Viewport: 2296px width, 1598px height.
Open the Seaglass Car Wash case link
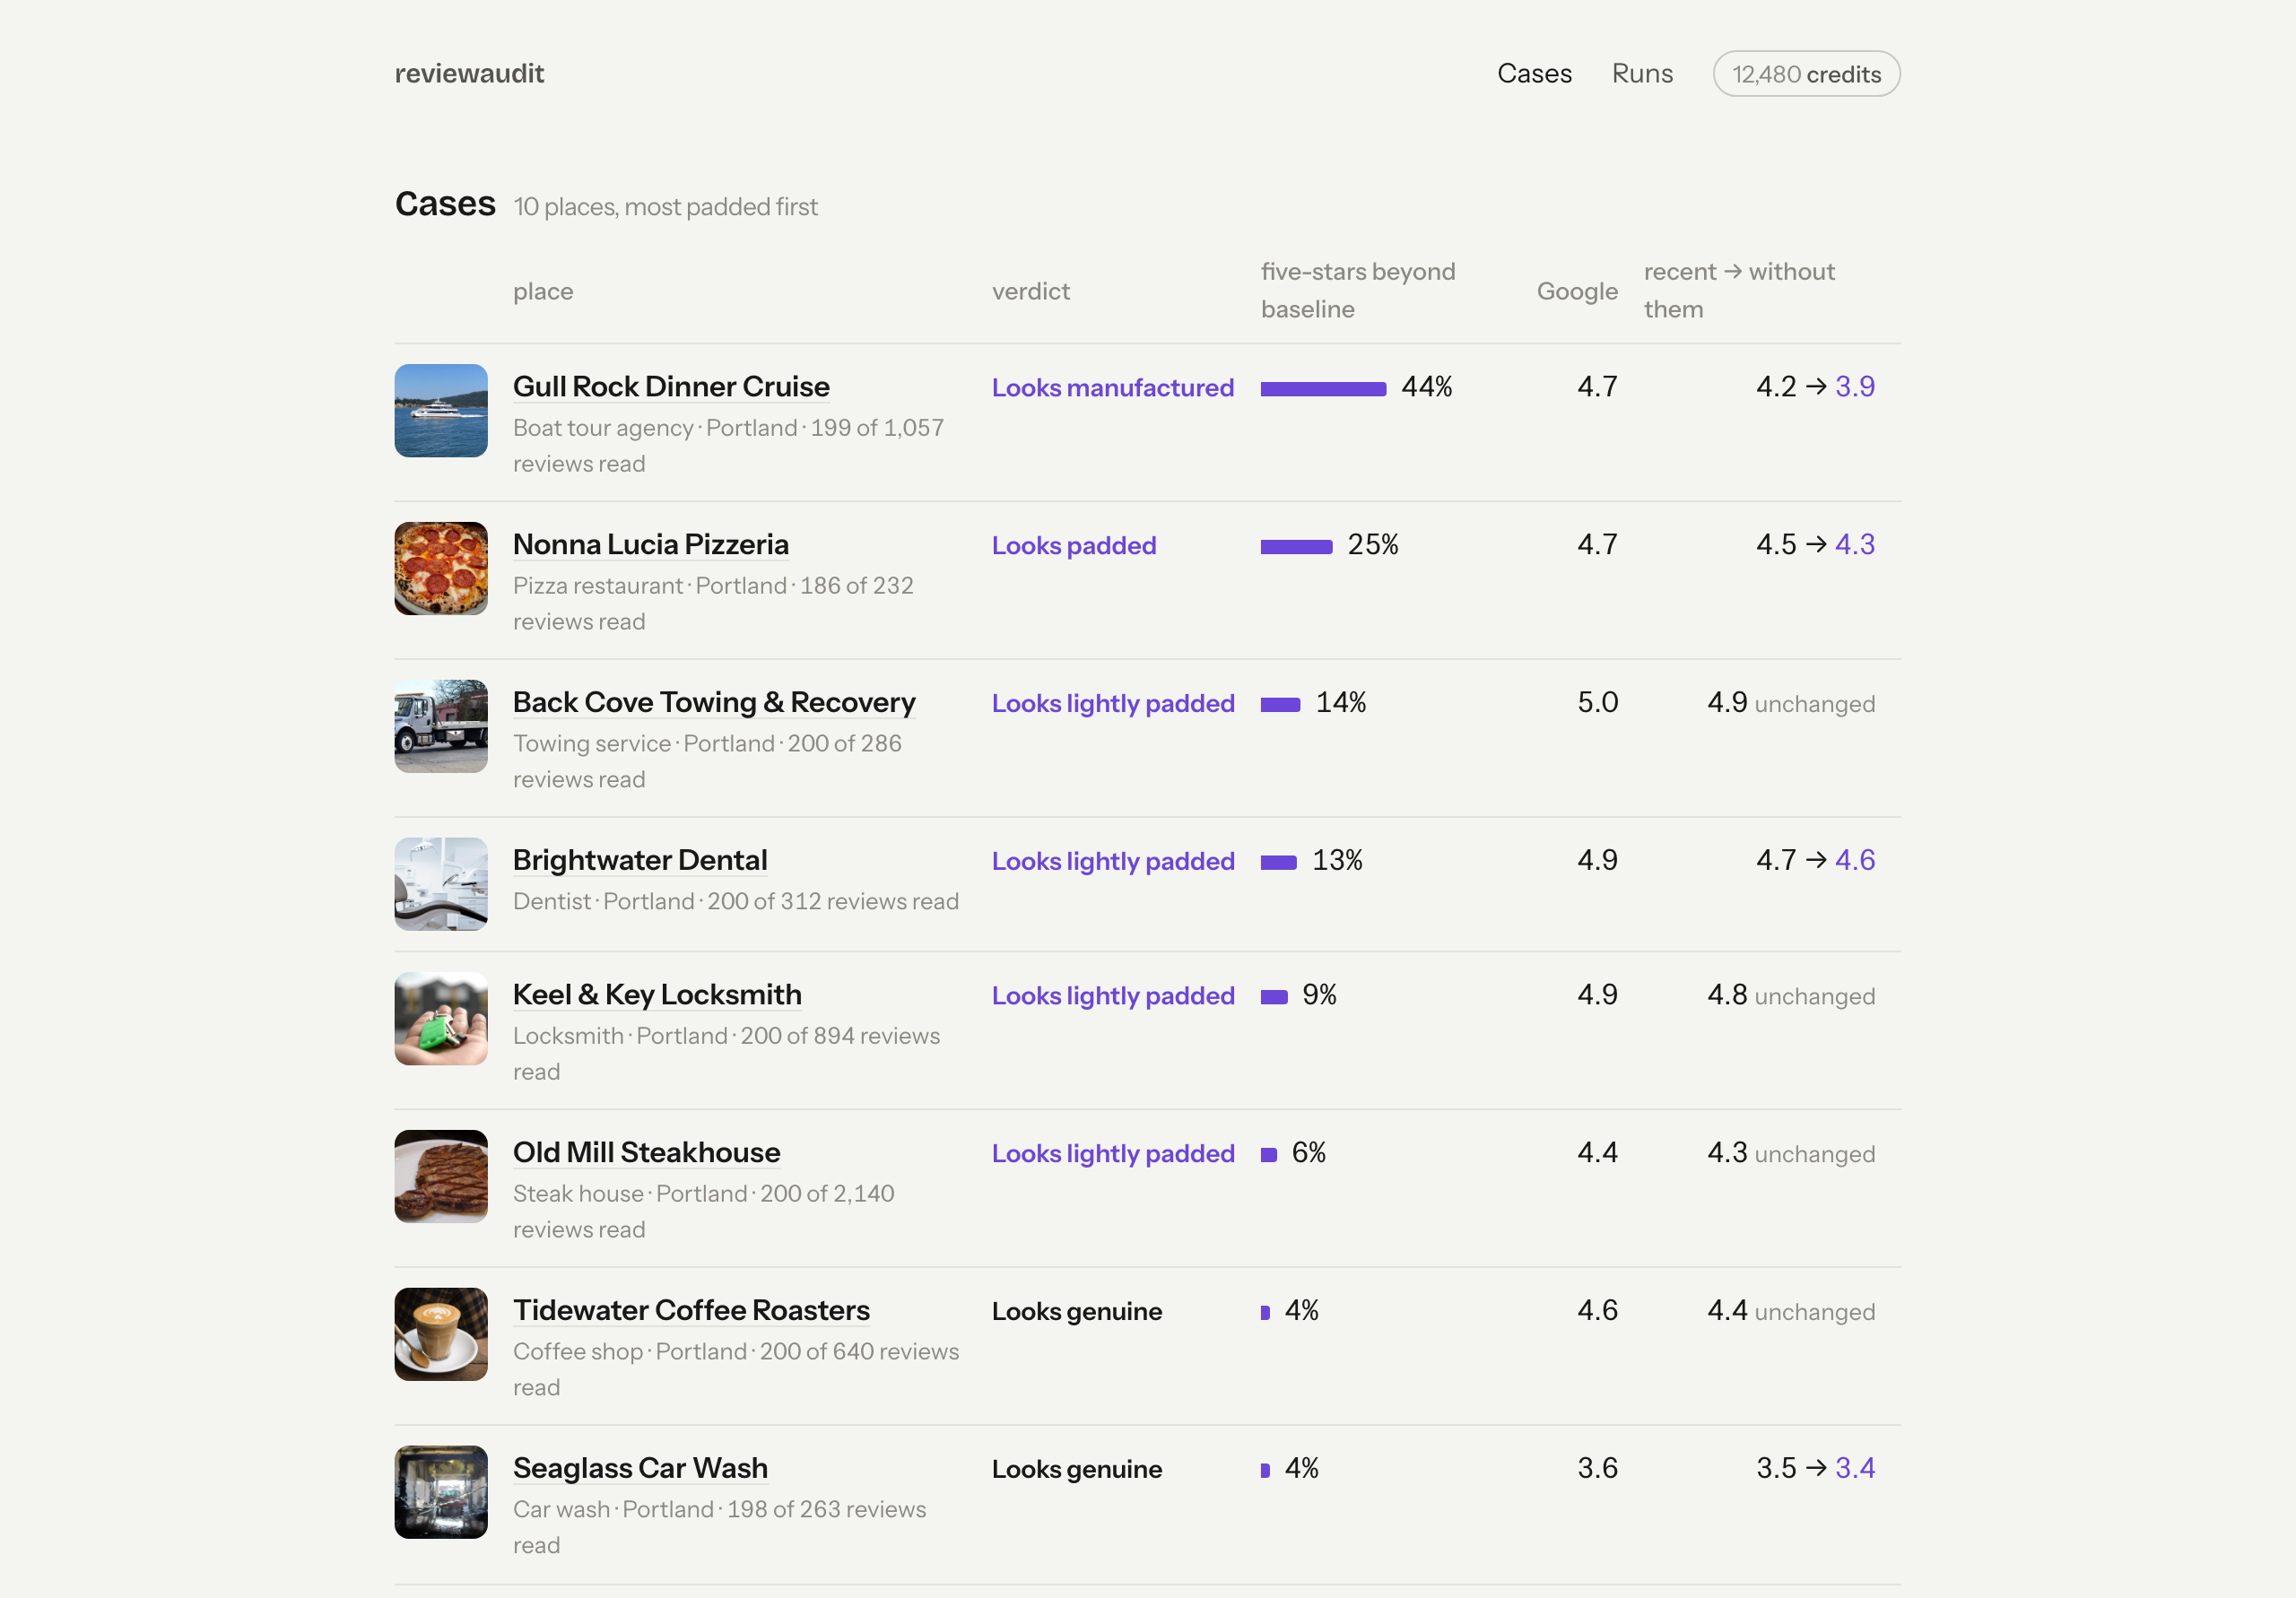(640, 1469)
